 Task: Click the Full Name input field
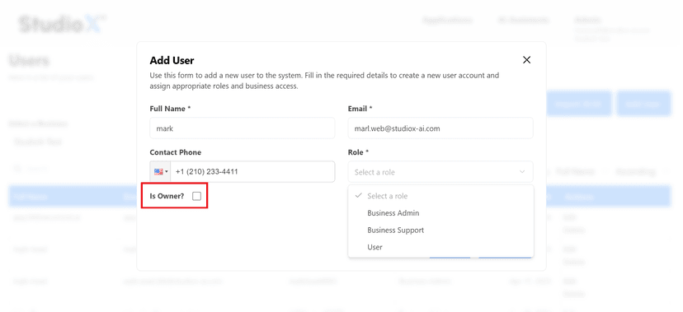pyautogui.click(x=243, y=128)
